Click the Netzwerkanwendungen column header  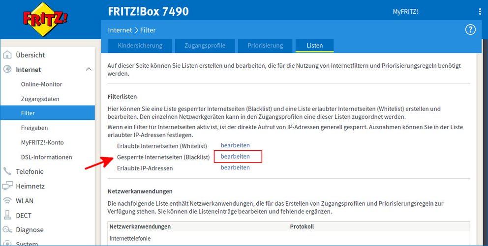(140, 226)
